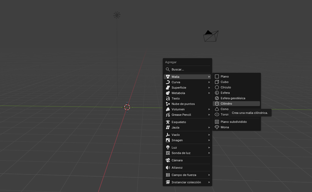Click the Mona monkey head icon
Viewport: 312px width, 192px height.
[217, 127]
